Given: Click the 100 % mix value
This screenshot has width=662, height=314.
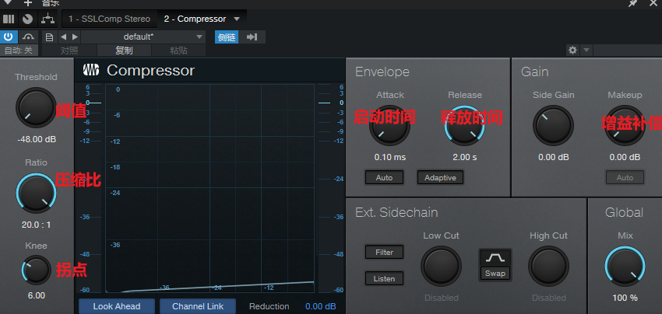Looking at the screenshot, I should click(625, 298).
